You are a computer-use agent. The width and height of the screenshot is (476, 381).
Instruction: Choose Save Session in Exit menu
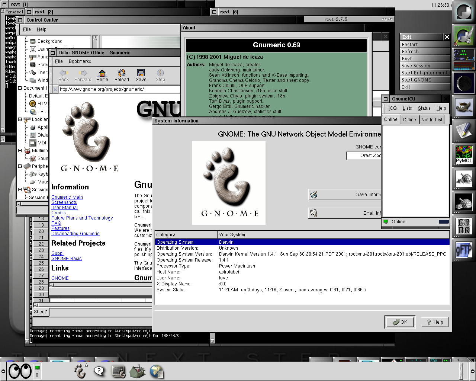pyautogui.click(x=425, y=66)
